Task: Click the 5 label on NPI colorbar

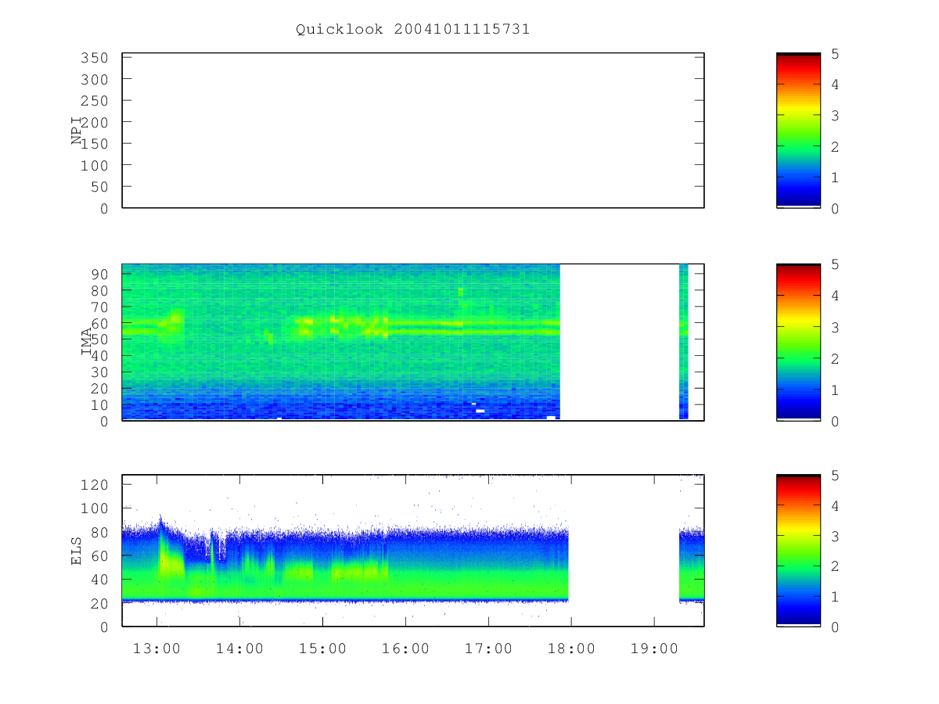Action: click(x=835, y=54)
